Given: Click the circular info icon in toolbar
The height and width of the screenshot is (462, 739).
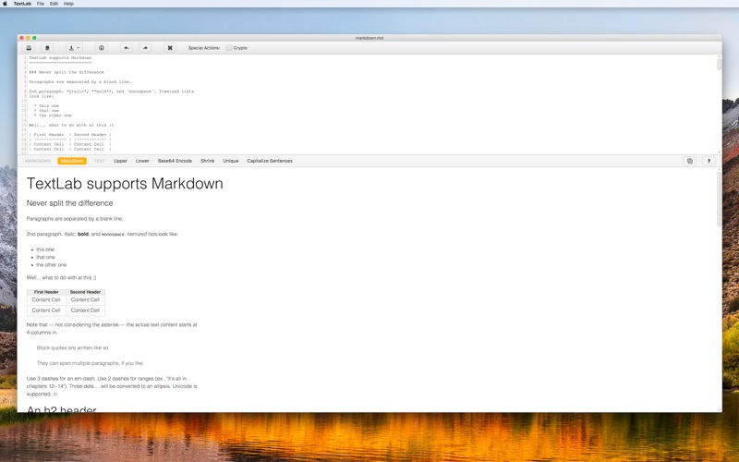Looking at the screenshot, I should coord(102,48).
